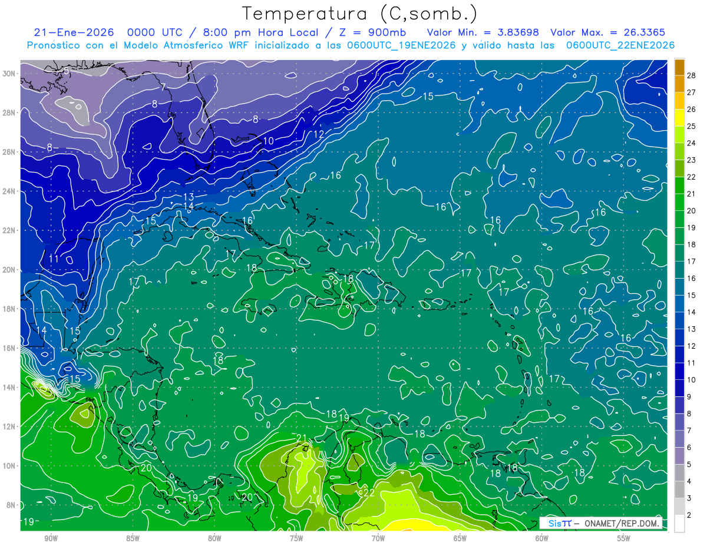
Task: Pick the yellow swatch between 25 and 26
Action: click(679, 118)
